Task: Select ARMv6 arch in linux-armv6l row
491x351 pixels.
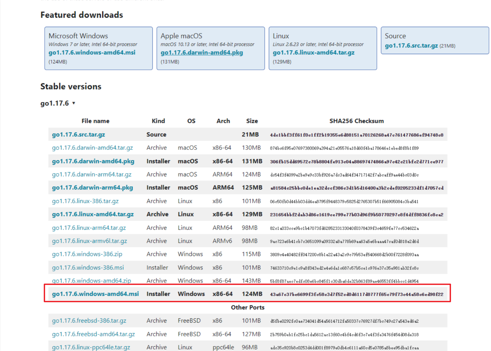Action: pos(222,241)
